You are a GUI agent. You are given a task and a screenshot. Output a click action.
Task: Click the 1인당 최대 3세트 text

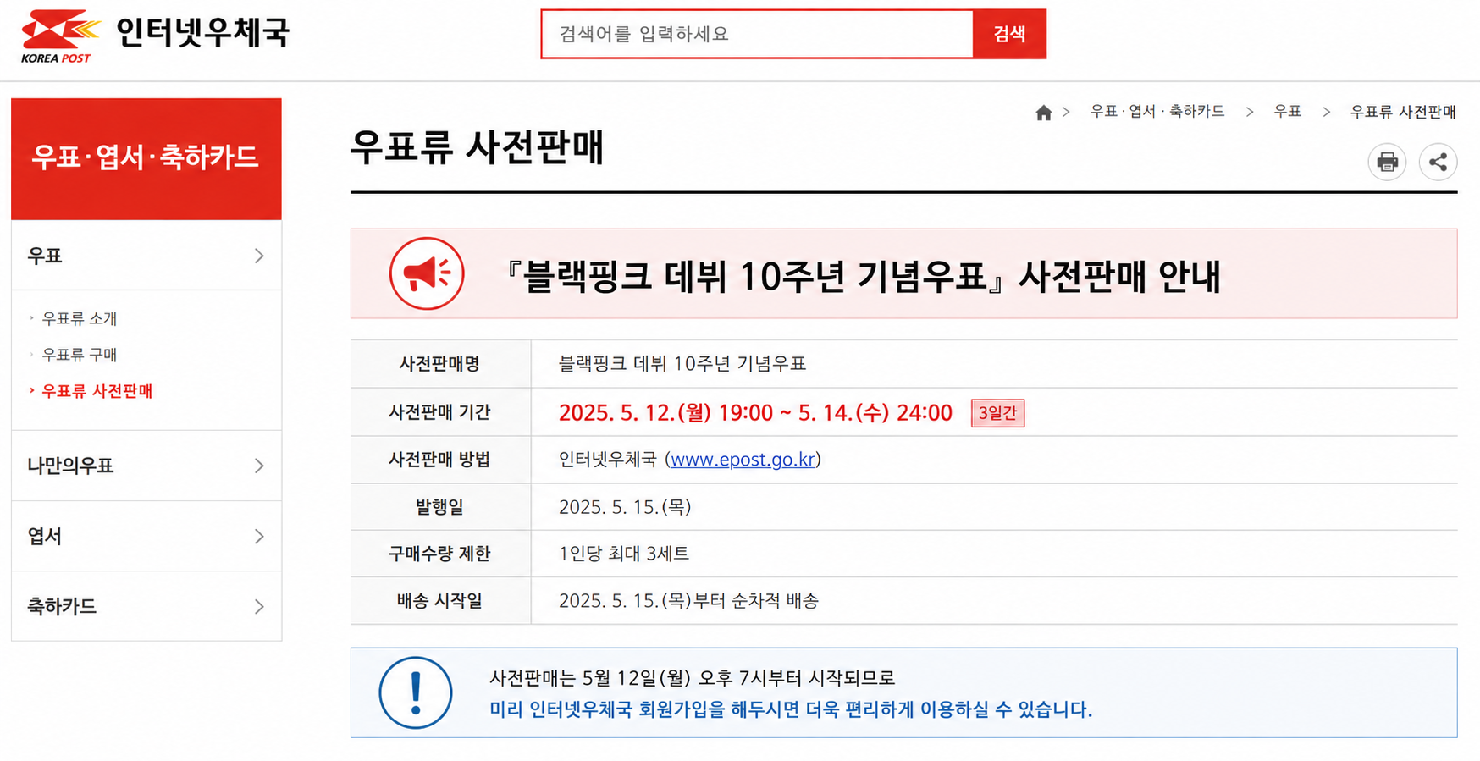click(624, 554)
